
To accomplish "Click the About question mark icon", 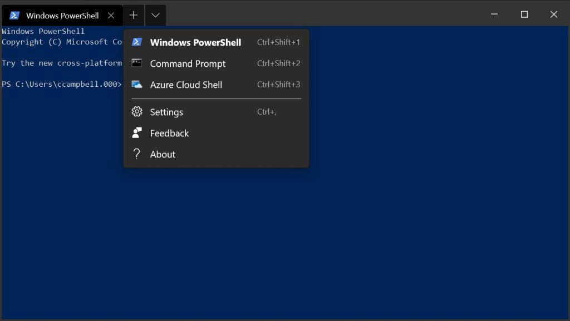I will point(137,154).
